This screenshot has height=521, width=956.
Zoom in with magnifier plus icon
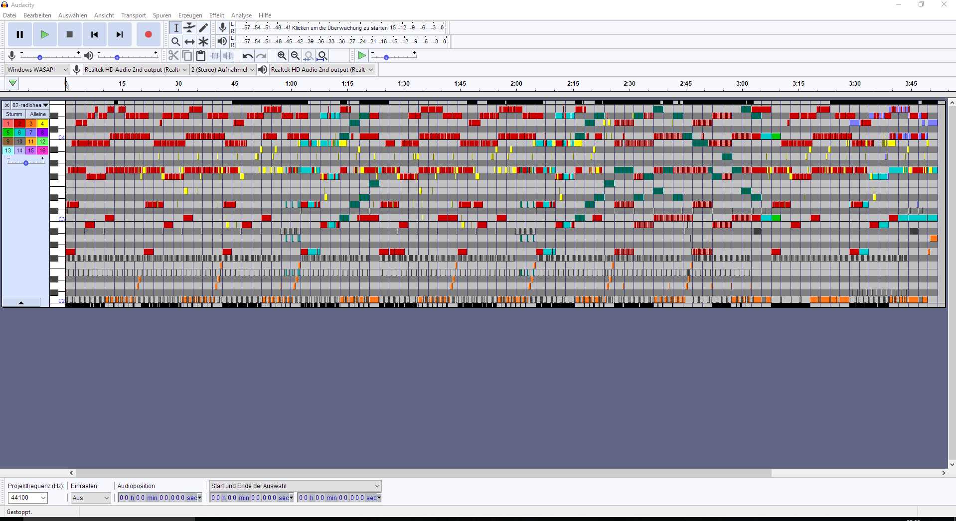(x=282, y=56)
